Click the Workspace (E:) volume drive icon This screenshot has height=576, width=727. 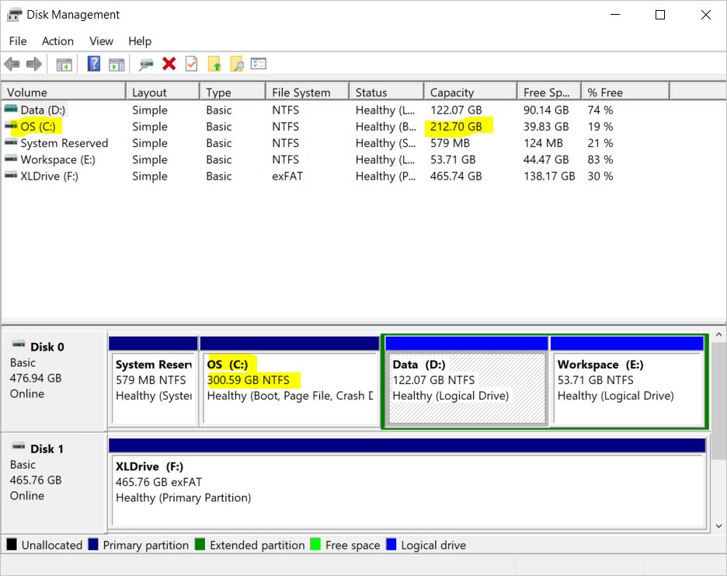pos(11,159)
